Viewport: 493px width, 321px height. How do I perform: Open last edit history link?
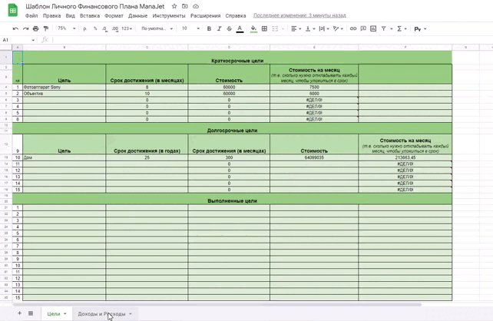pos(299,15)
